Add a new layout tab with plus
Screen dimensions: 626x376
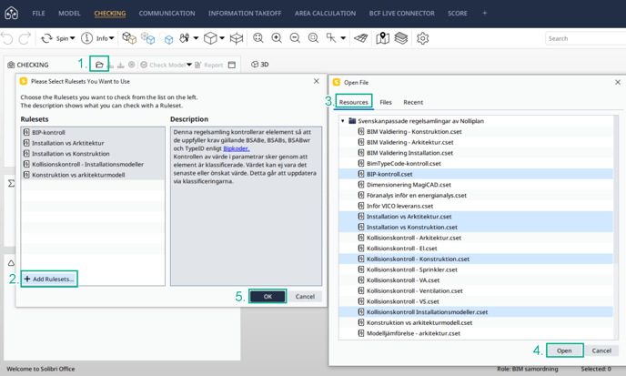[x=485, y=13]
